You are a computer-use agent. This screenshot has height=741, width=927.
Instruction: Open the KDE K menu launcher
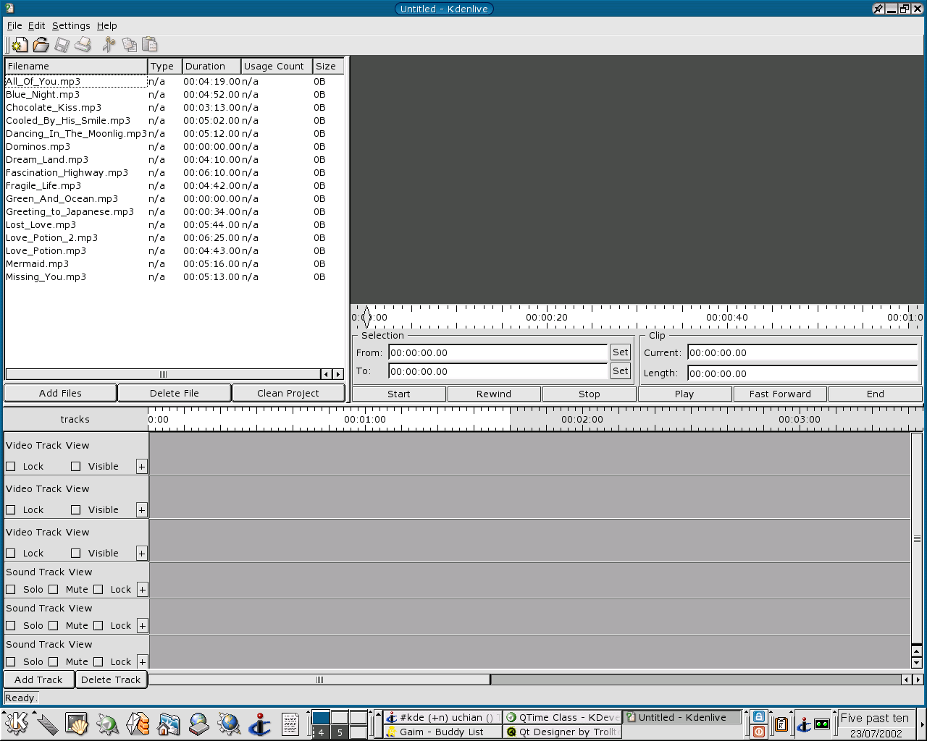(16, 723)
